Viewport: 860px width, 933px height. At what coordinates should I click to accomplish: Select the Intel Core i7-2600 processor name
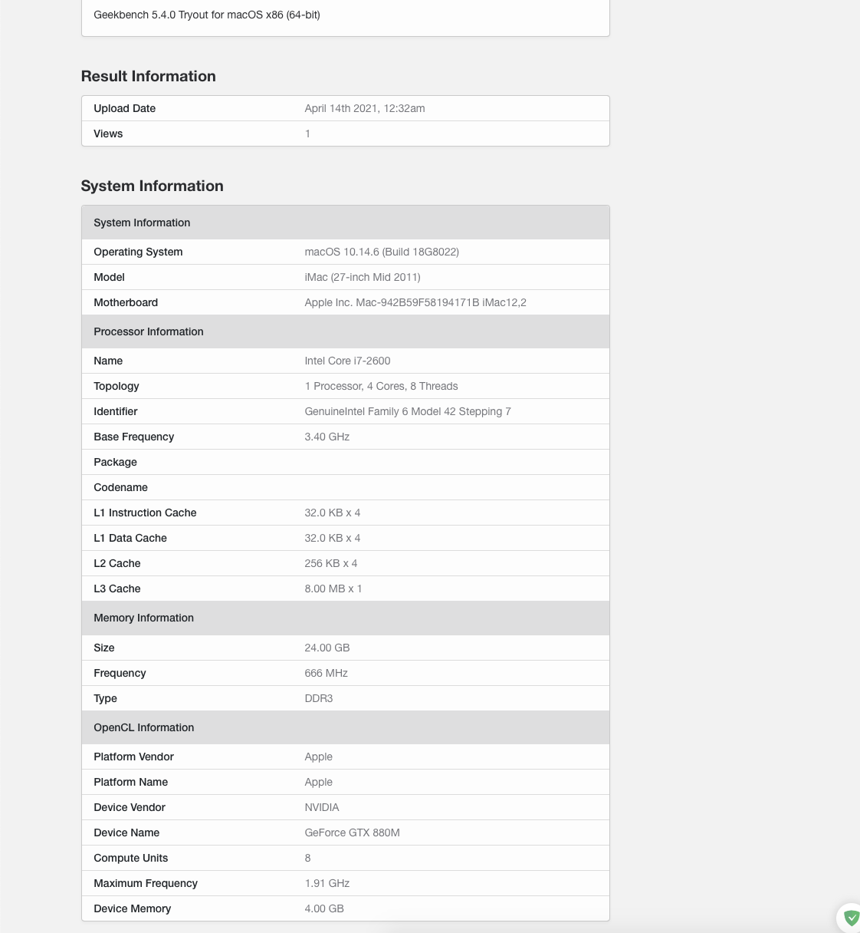[347, 361]
